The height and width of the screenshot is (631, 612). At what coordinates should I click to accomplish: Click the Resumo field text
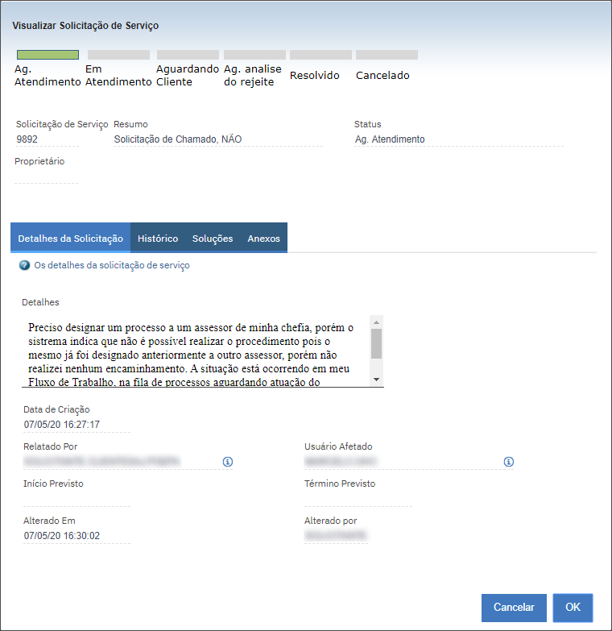pos(178,139)
